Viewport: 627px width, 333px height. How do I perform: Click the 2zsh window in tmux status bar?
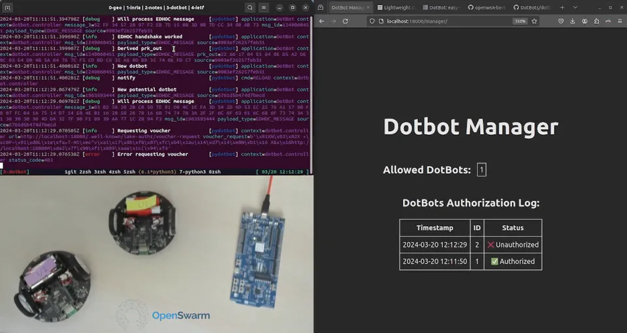pyautogui.click(x=85, y=172)
